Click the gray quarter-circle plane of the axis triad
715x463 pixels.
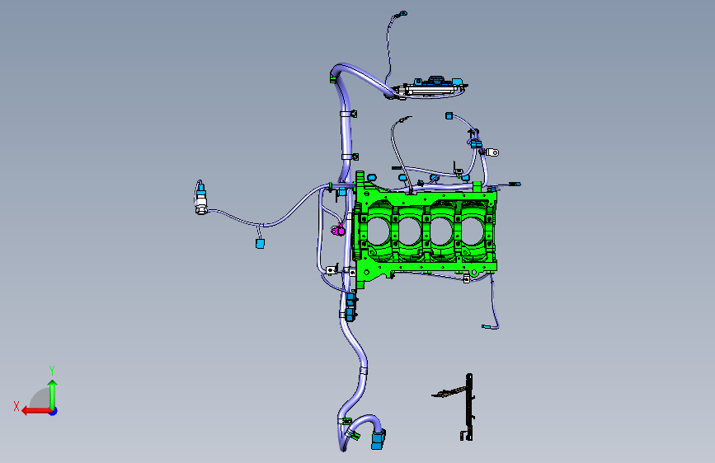[x=41, y=400]
